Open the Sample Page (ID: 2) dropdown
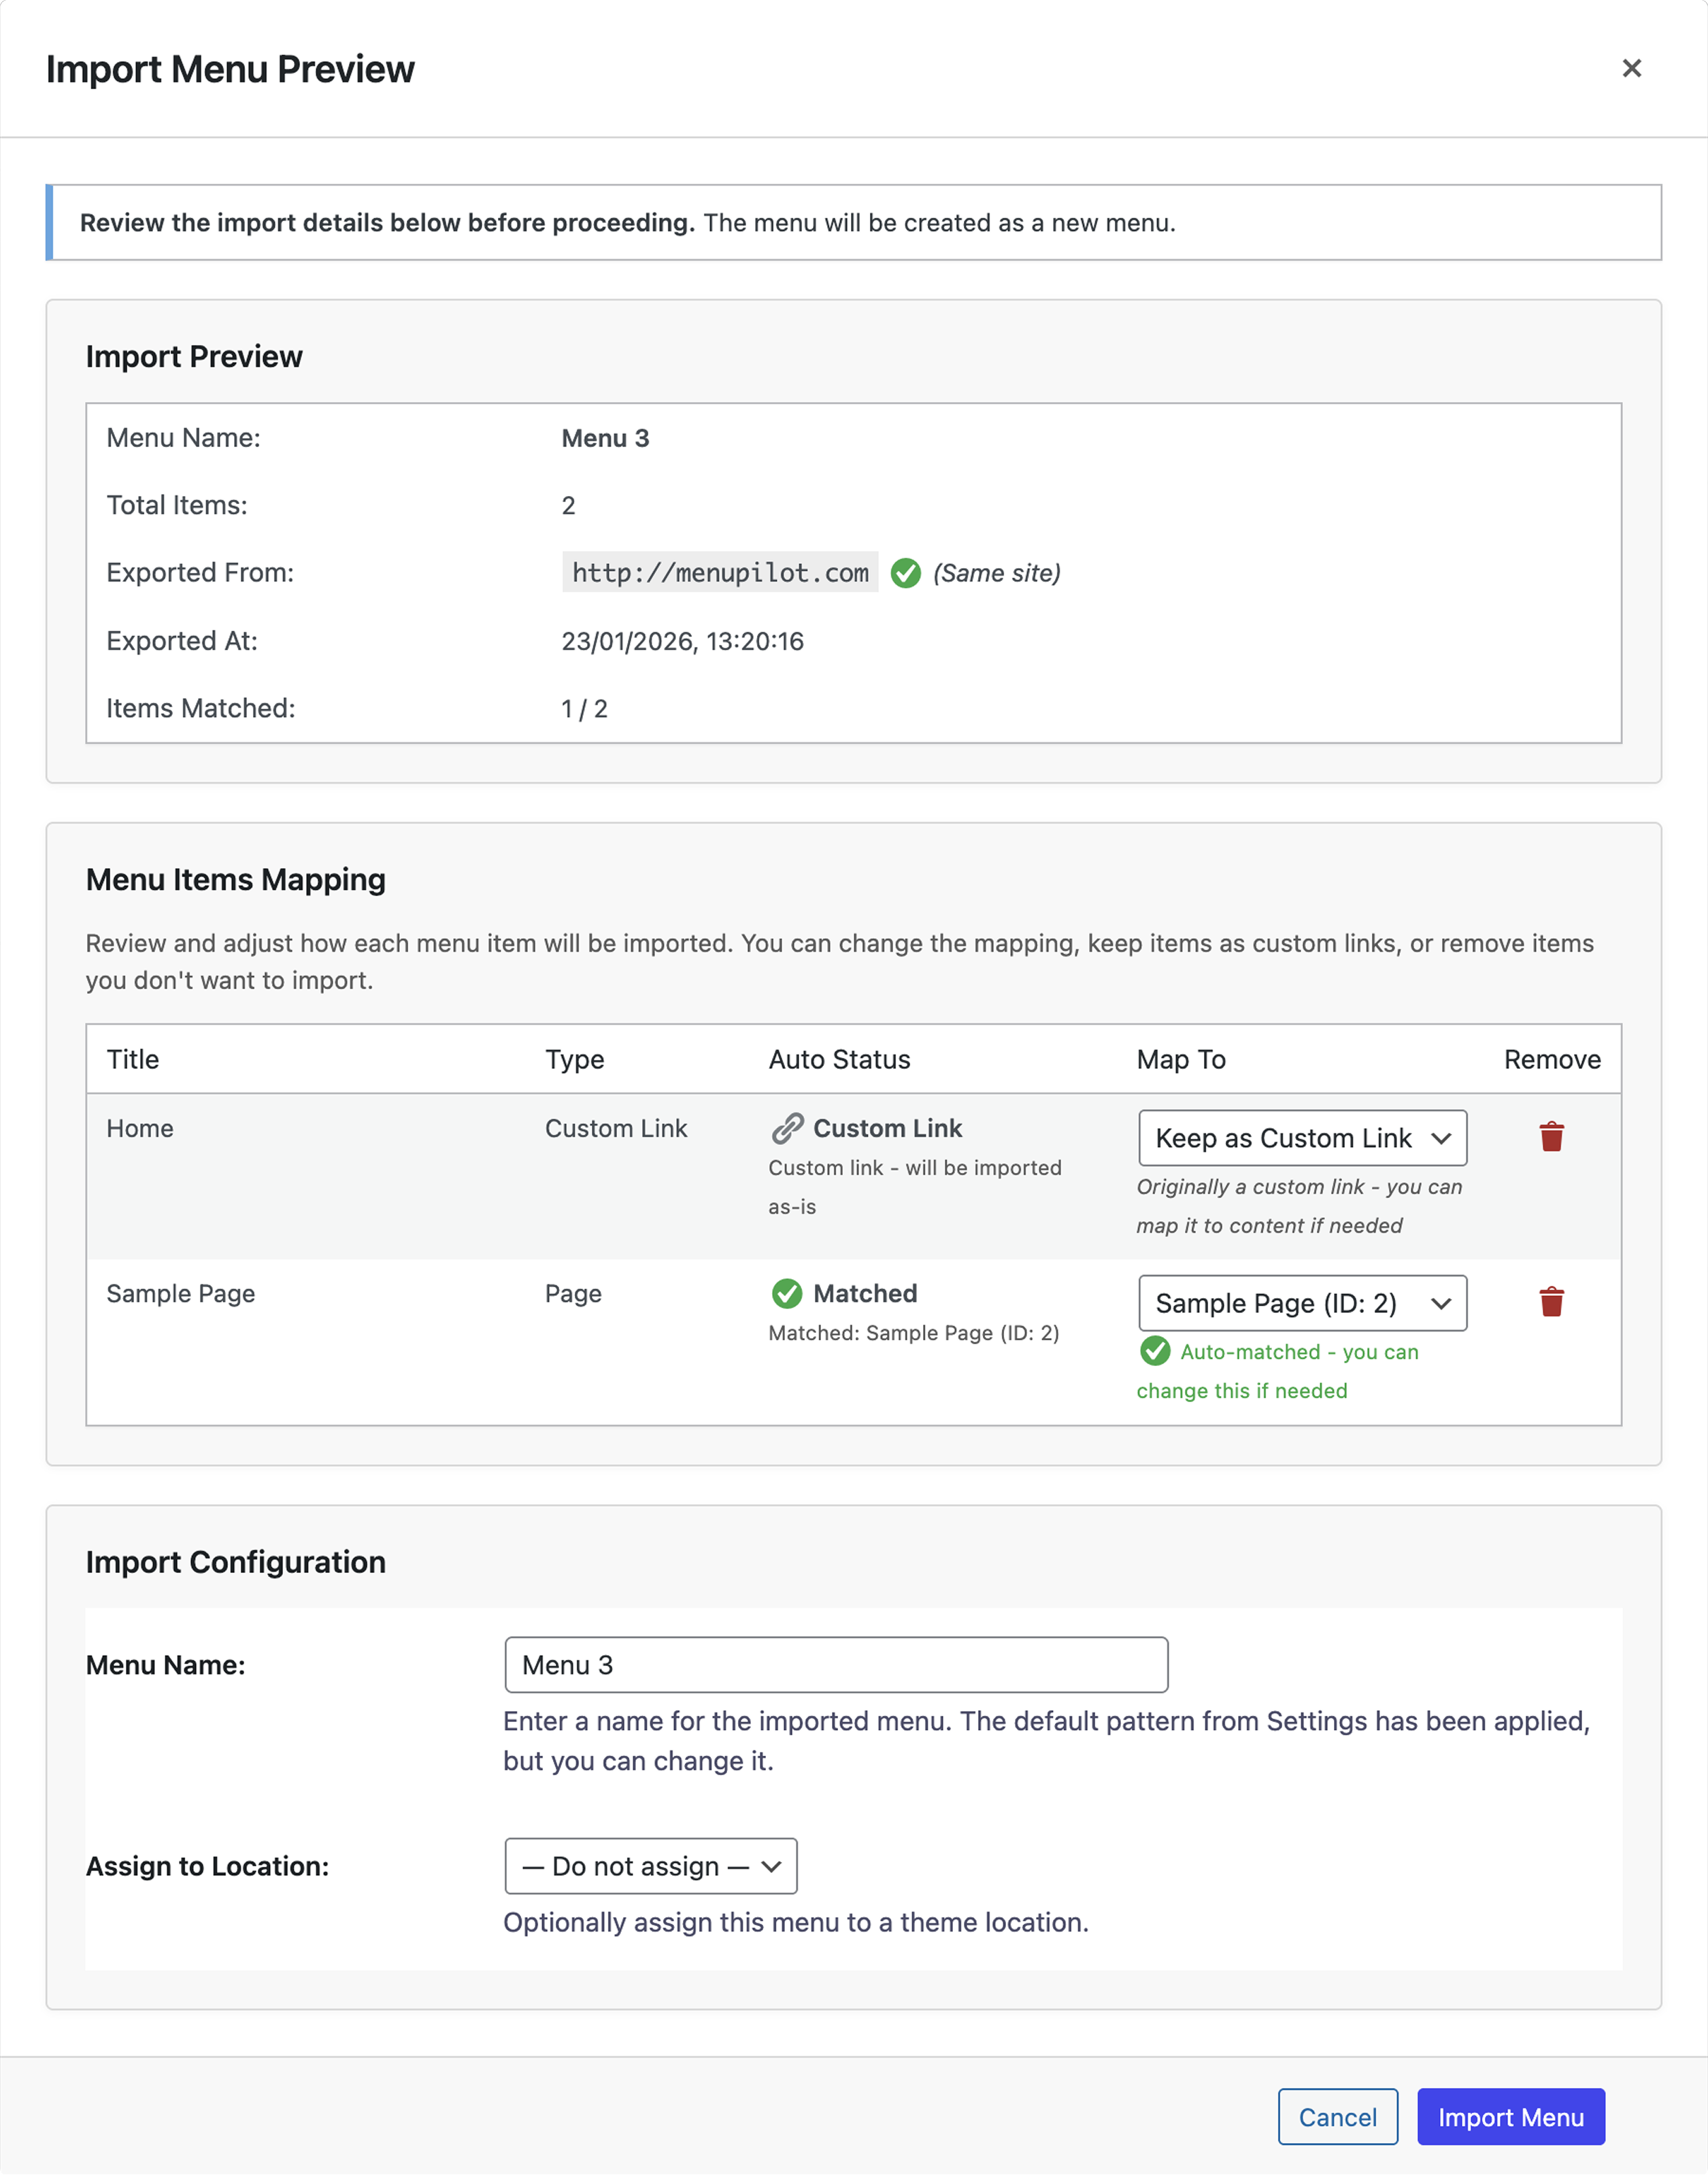The height and width of the screenshot is (2175, 1708). pyautogui.click(x=1302, y=1303)
